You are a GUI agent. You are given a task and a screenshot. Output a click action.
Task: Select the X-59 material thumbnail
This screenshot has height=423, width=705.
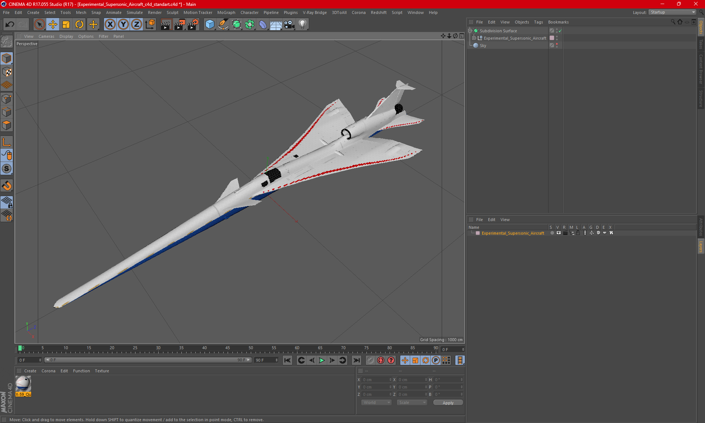point(23,384)
